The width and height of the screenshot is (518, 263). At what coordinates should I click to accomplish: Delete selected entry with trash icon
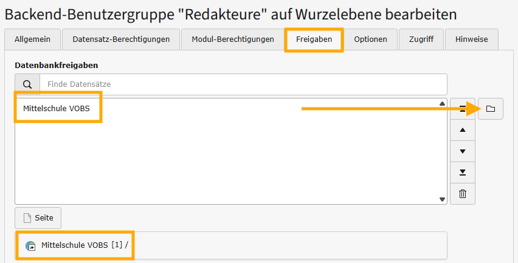point(463,194)
